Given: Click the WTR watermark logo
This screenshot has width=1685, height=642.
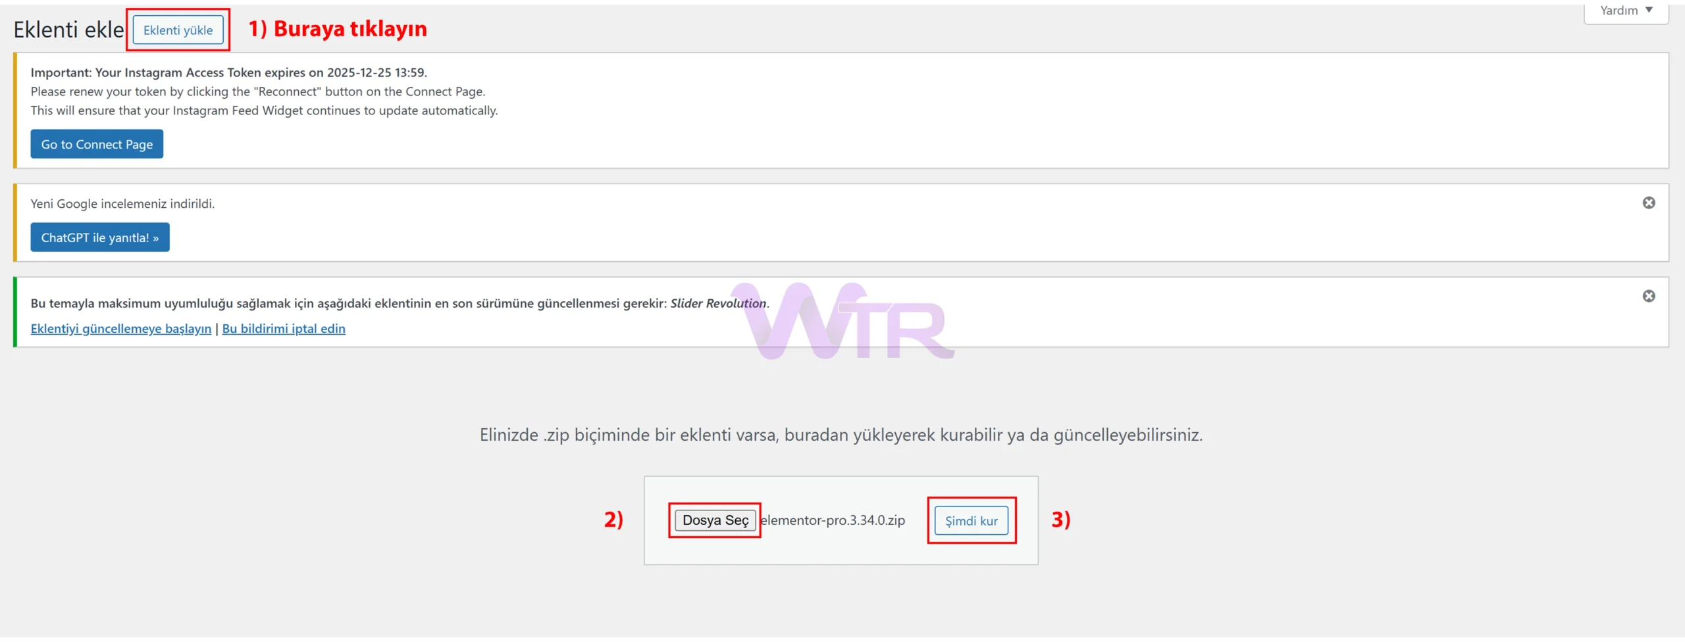Looking at the screenshot, I should point(842,322).
